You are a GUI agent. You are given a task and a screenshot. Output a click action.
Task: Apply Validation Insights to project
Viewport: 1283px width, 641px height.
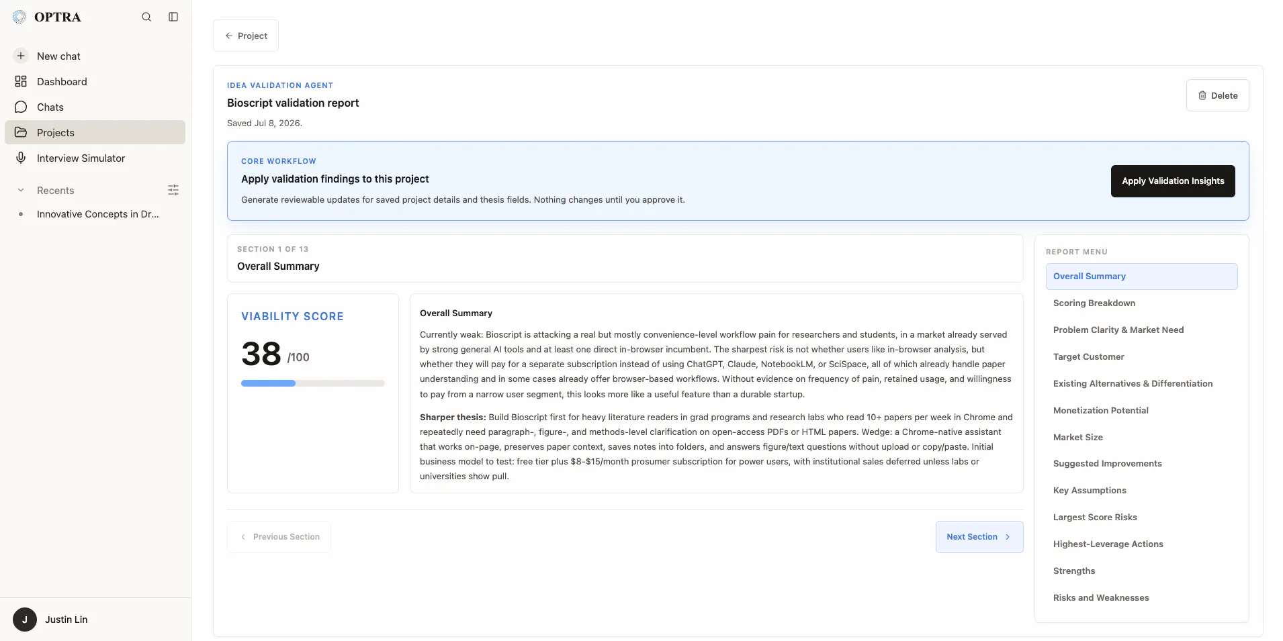pyautogui.click(x=1173, y=181)
